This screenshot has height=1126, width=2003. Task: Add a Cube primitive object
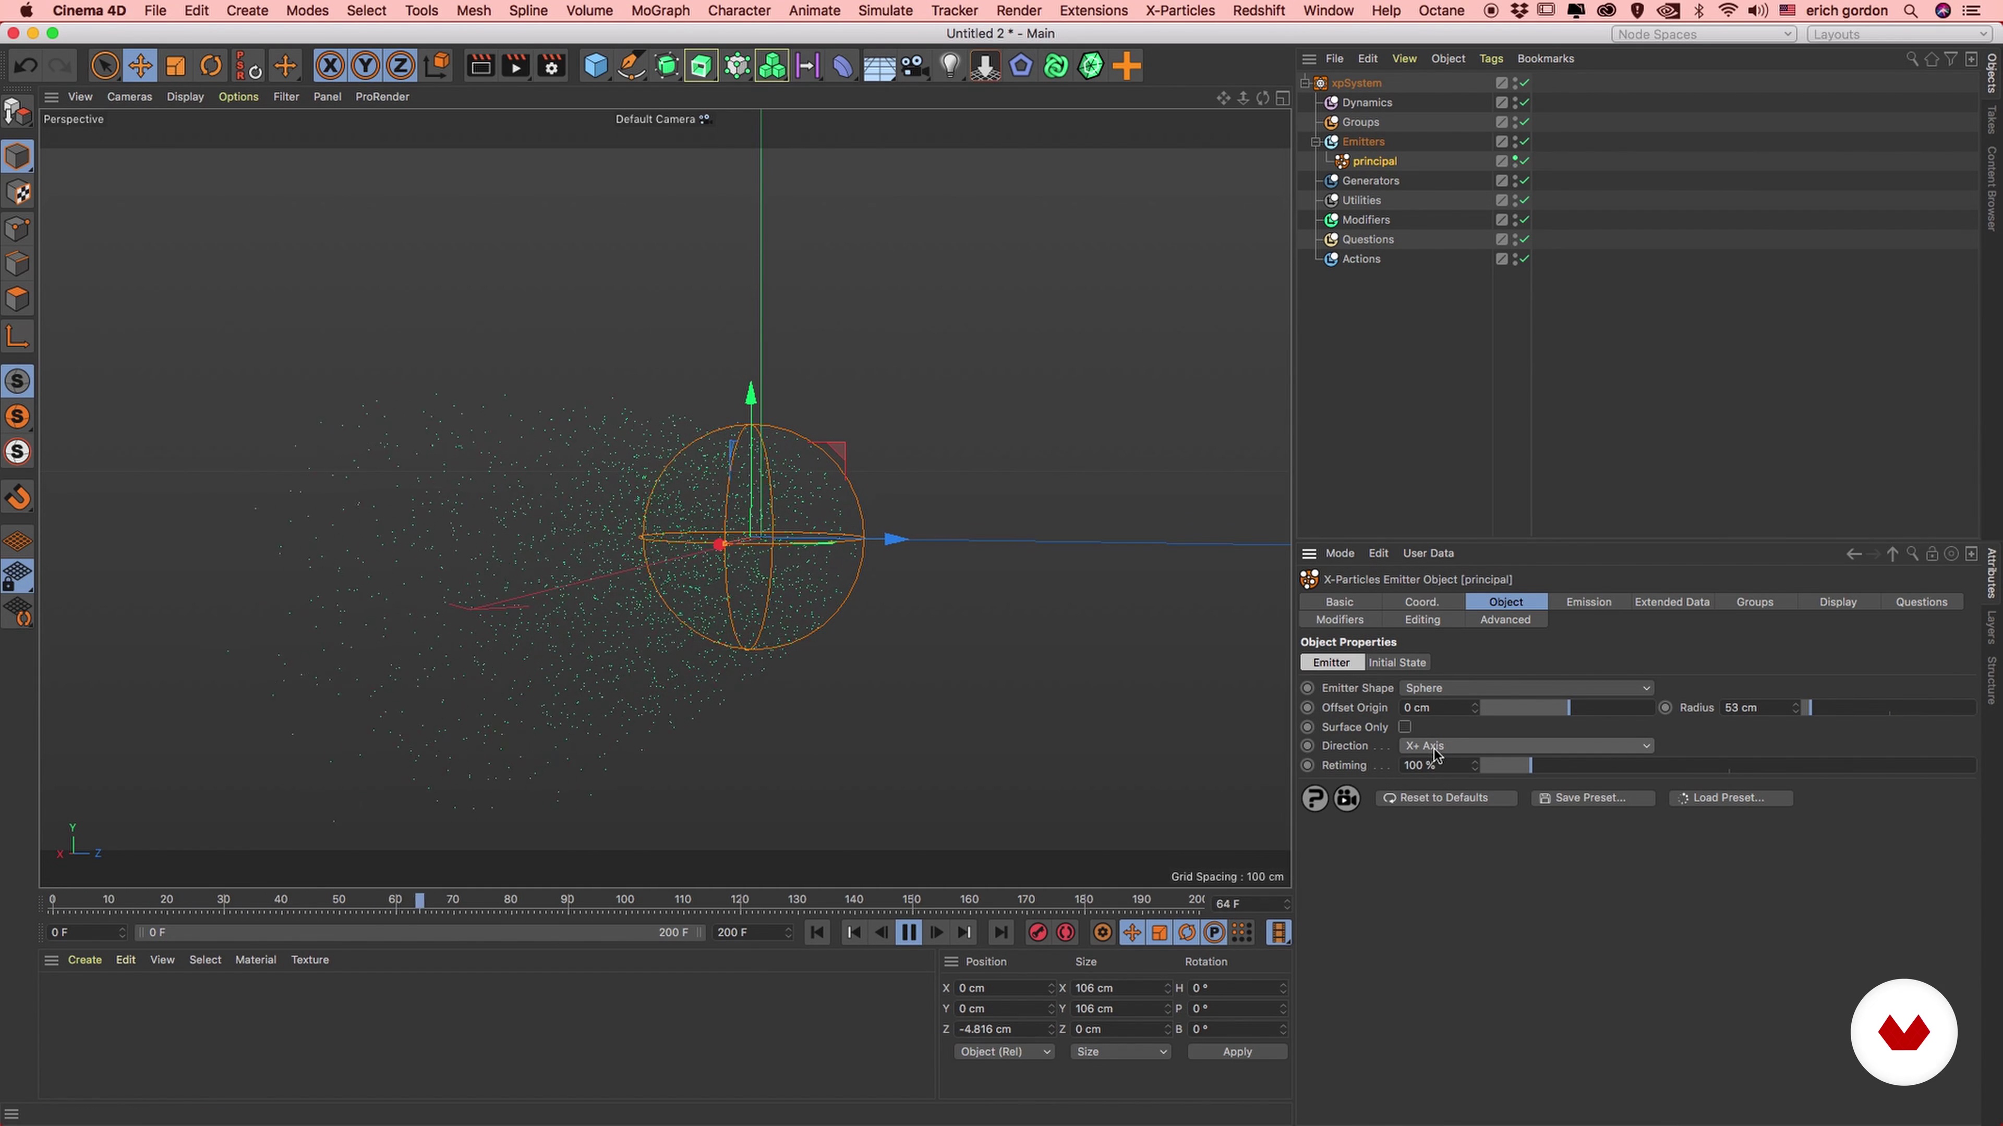(596, 66)
